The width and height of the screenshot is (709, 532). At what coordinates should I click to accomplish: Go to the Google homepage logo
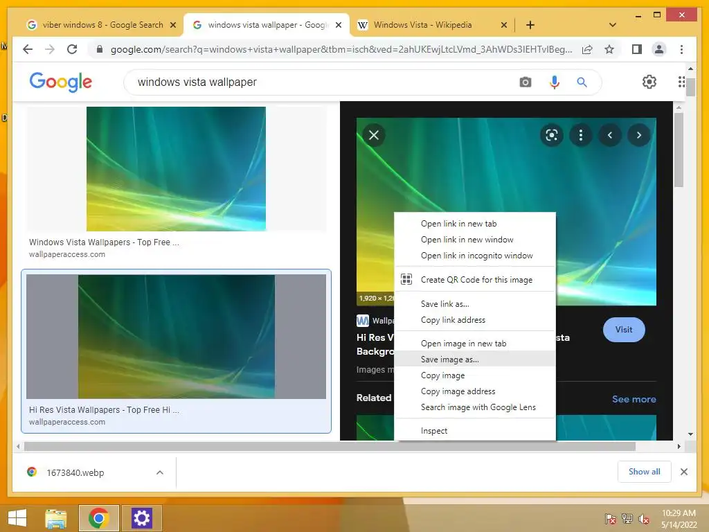[61, 82]
